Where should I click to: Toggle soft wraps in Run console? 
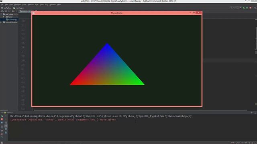click(6, 123)
